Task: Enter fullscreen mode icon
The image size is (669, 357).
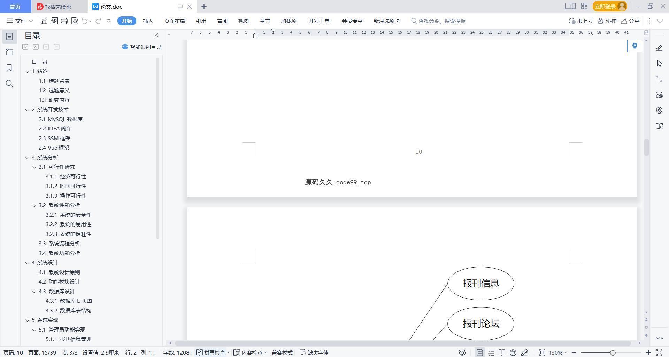Action: (x=659, y=352)
